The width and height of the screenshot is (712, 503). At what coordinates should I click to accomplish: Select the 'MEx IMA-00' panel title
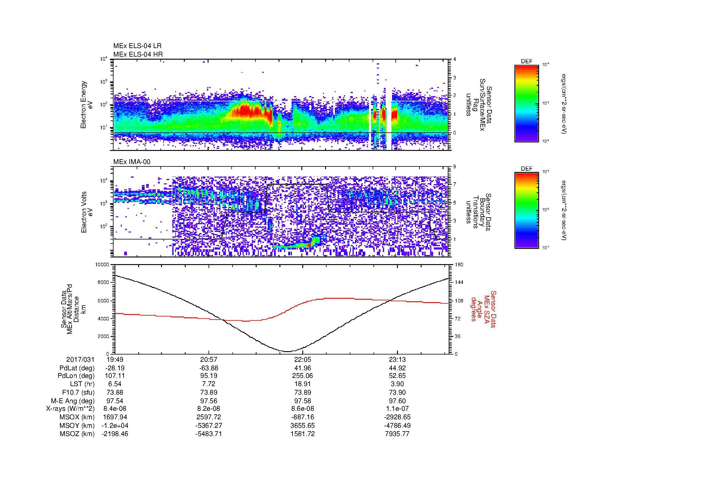click(132, 162)
